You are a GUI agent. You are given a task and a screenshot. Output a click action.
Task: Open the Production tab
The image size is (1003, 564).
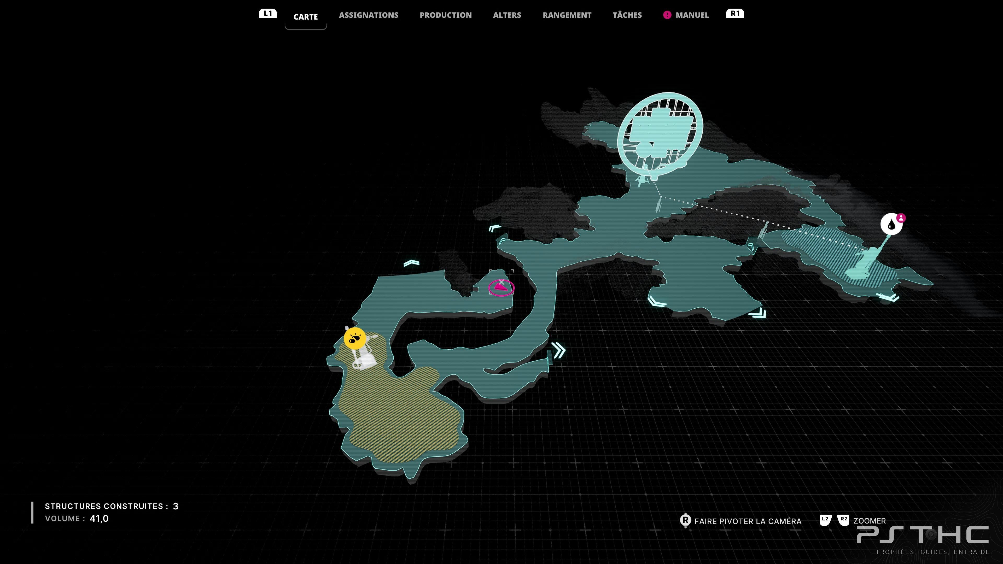click(x=446, y=15)
